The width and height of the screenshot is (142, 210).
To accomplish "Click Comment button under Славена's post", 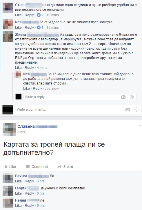I will tap(37, 167).
